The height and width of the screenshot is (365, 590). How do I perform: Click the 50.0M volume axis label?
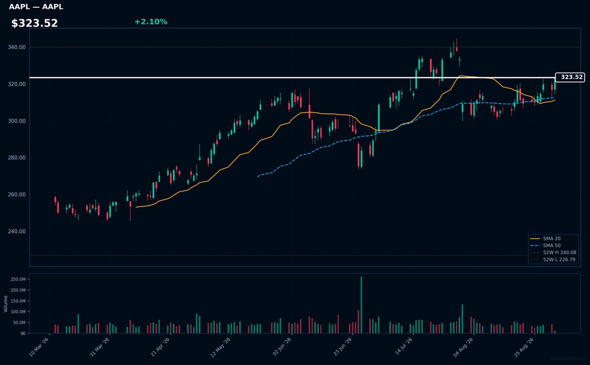(x=19, y=323)
